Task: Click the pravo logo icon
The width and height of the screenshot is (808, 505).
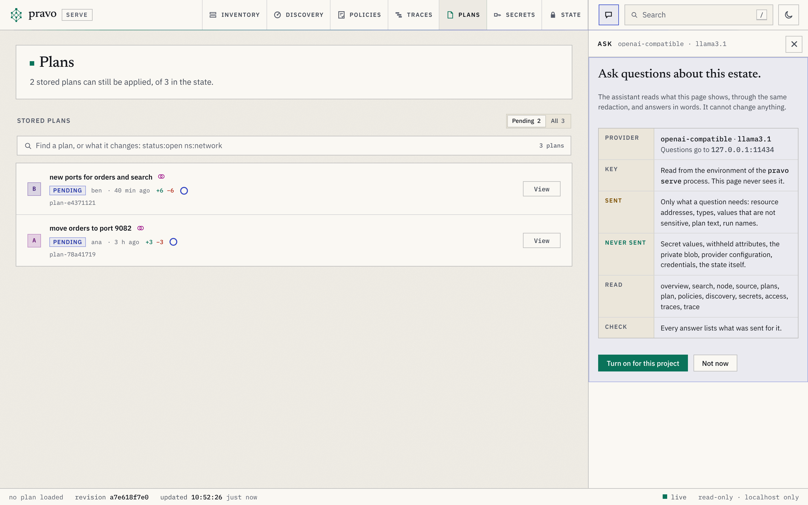Action: tap(16, 15)
